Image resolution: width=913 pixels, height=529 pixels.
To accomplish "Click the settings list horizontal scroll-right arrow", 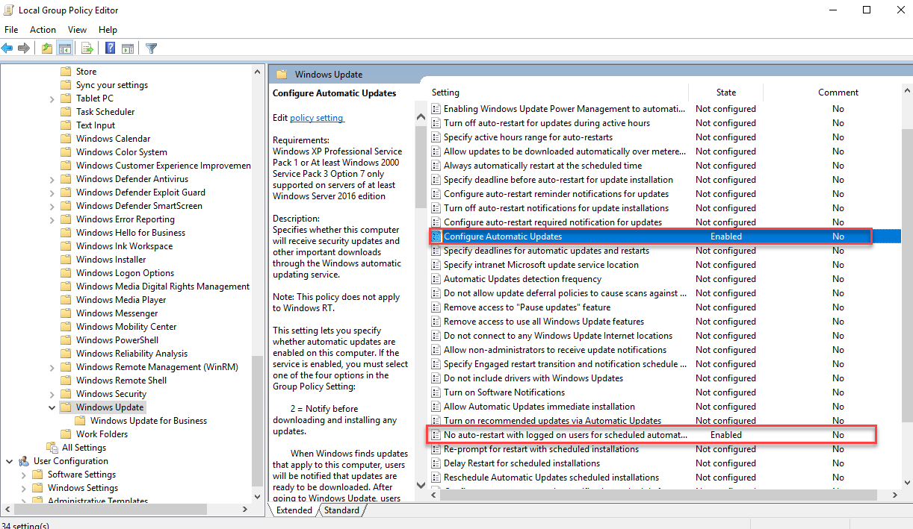I will click(896, 494).
